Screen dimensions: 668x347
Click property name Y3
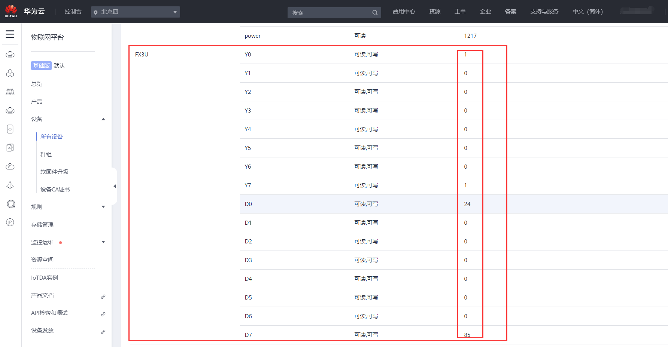[248, 111]
